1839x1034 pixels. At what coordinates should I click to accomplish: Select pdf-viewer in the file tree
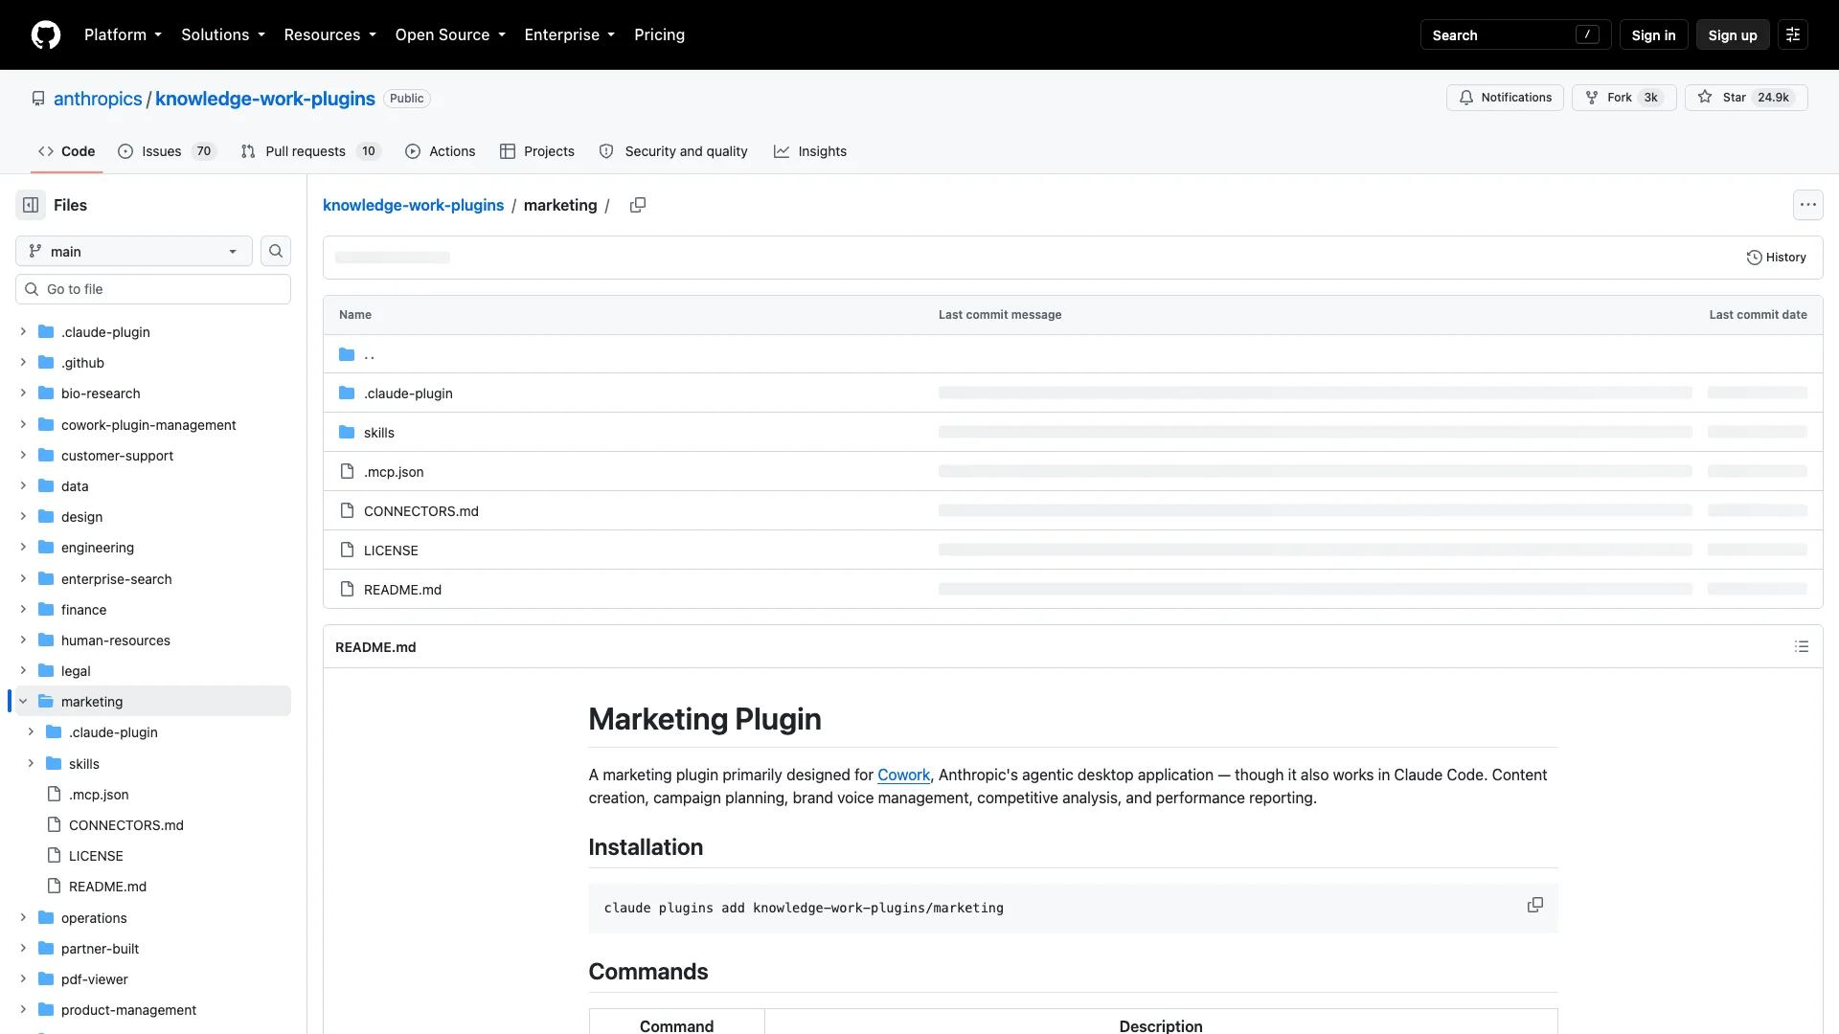click(x=153, y=978)
